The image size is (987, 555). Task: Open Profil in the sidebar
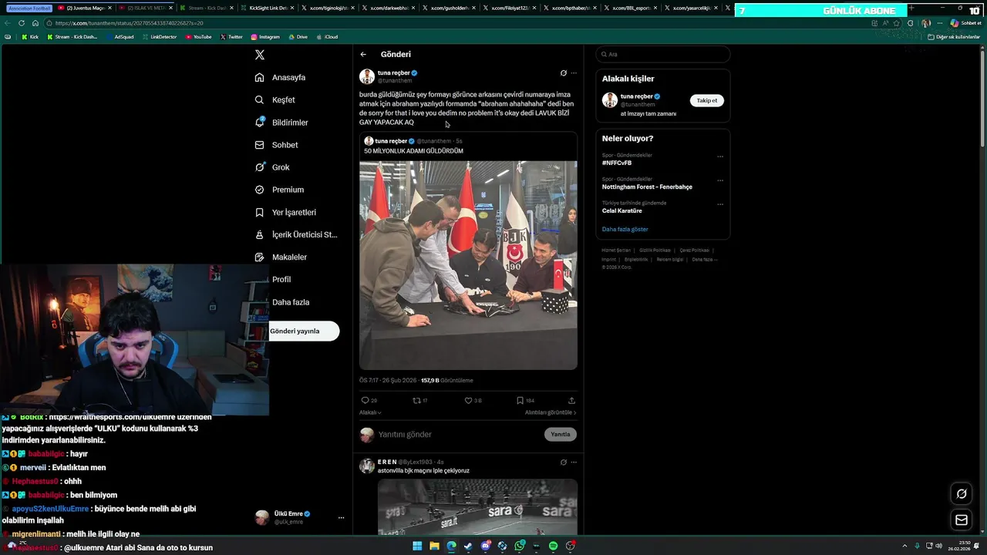click(281, 279)
